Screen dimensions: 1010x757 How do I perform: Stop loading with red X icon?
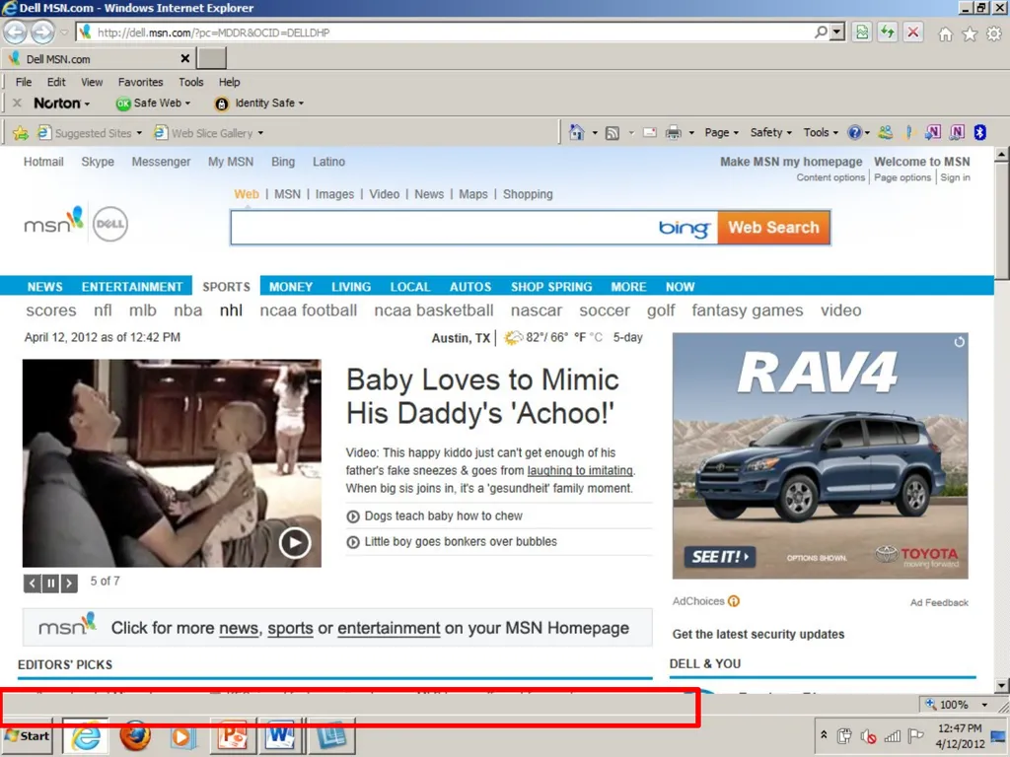[912, 32]
